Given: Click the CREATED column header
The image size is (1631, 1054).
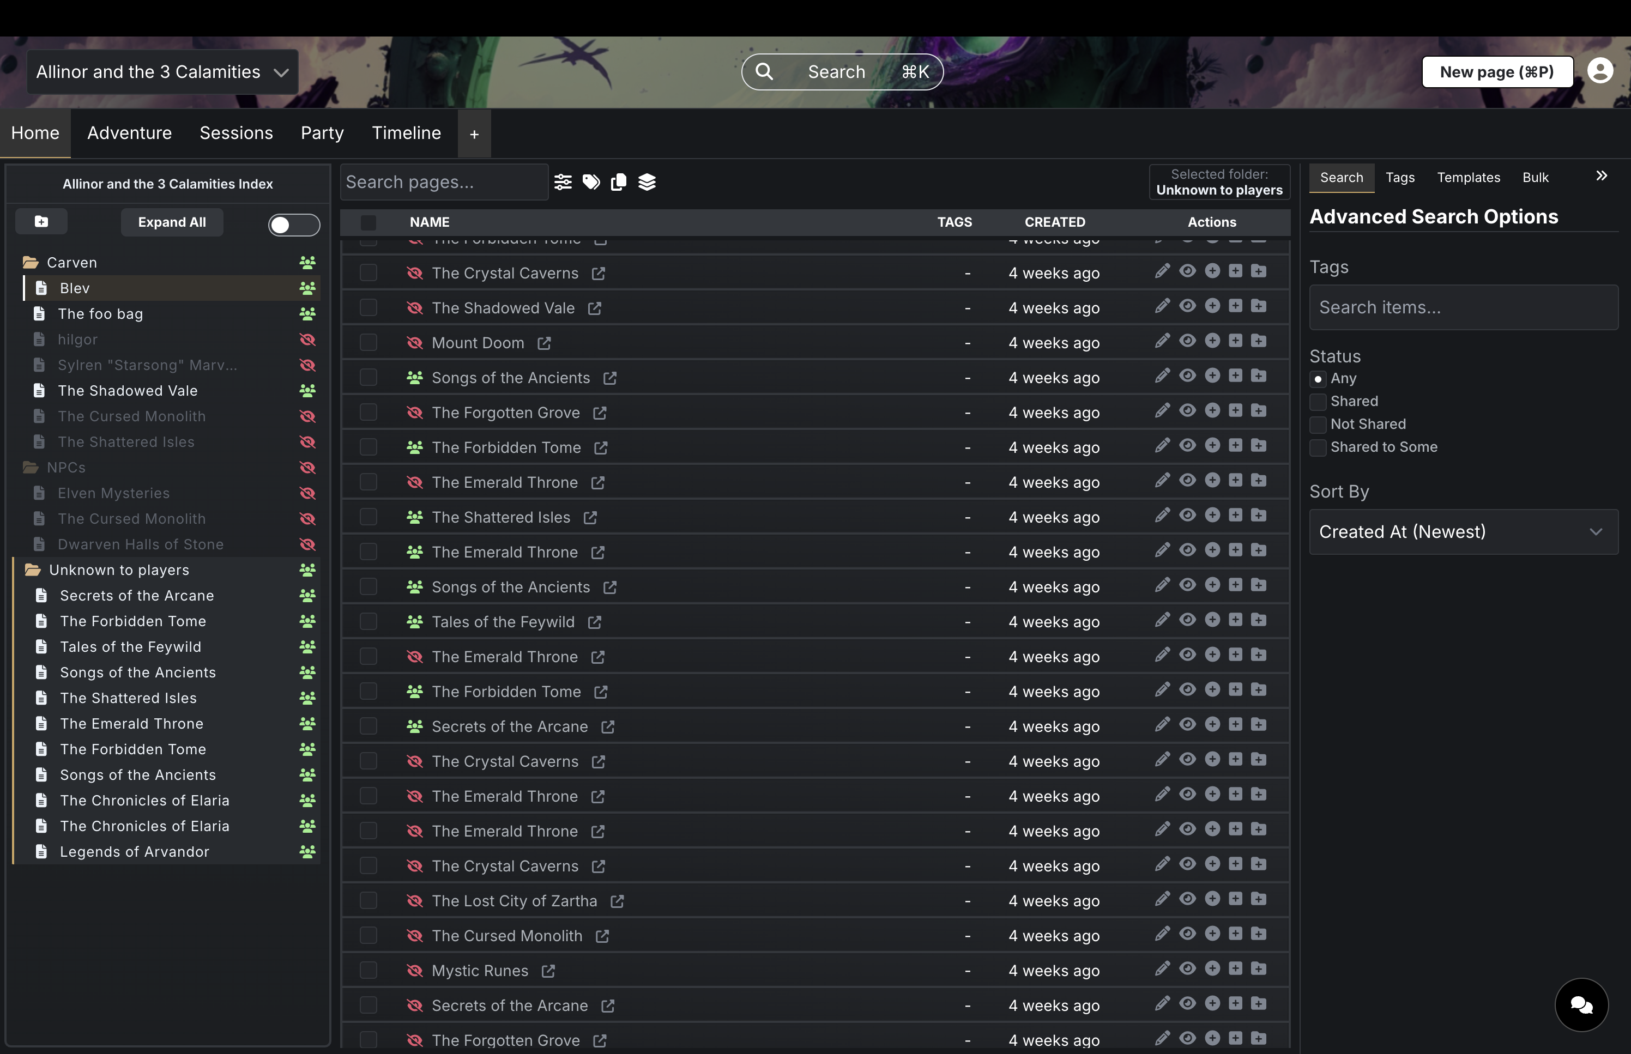Looking at the screenshot, I should coord(1055,222).
